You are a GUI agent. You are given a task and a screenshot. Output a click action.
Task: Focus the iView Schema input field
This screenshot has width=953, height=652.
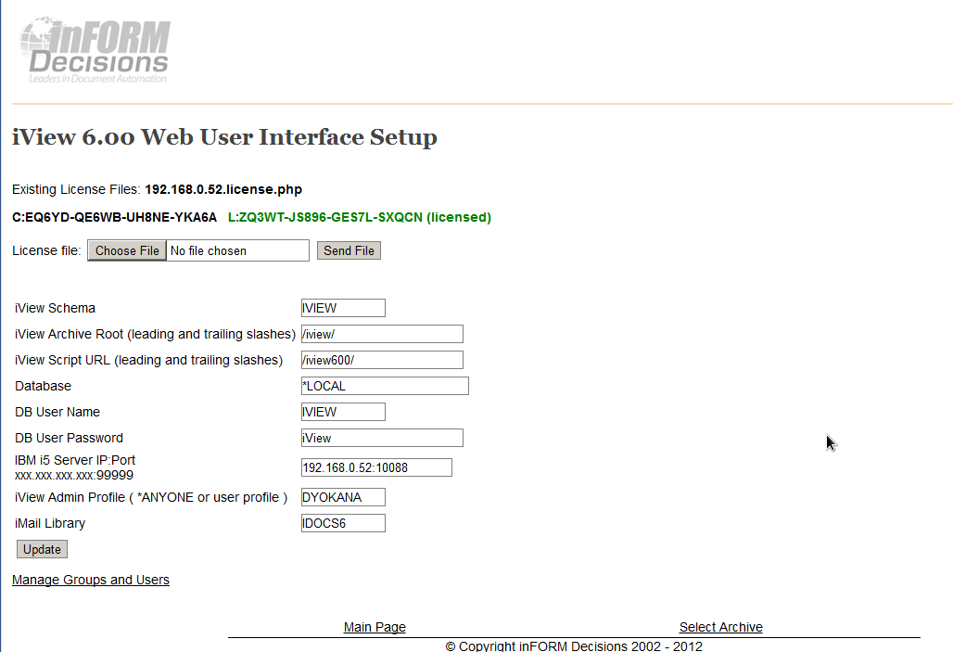(x=343, y=308)
